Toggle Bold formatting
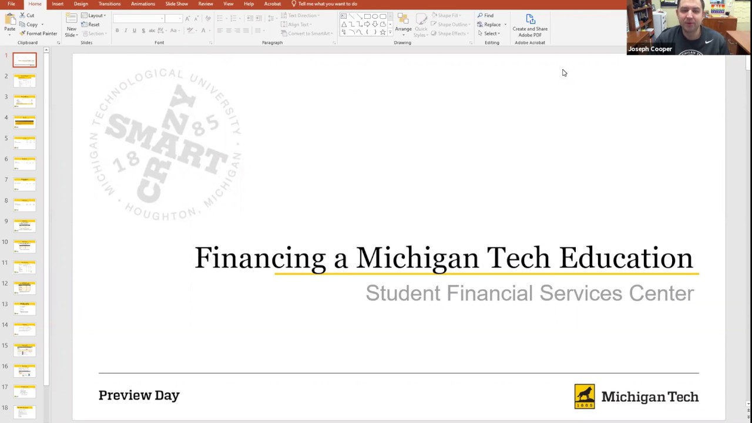The image size is (752, 423). 117,31
